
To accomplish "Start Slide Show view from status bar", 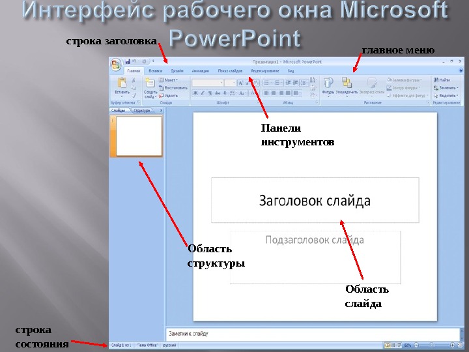I will tap(399, 345).
